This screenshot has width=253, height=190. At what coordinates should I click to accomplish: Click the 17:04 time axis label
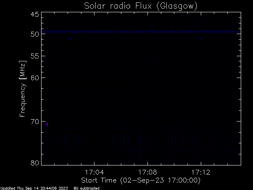click(94, 172)
